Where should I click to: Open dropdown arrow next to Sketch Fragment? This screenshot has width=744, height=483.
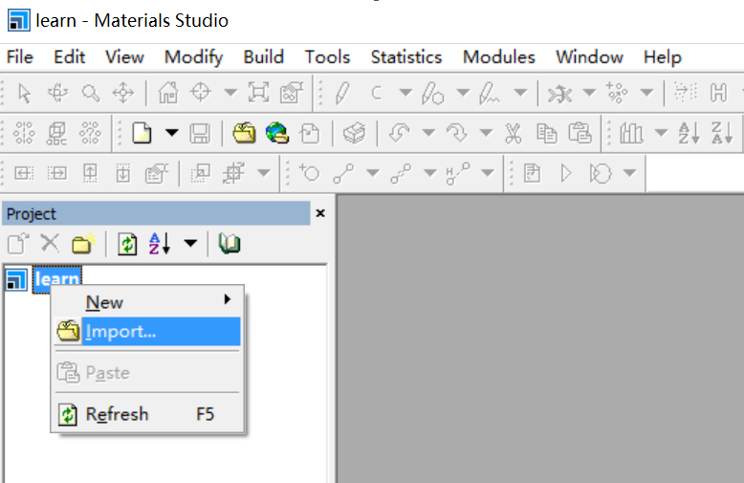tap(520, 92)
